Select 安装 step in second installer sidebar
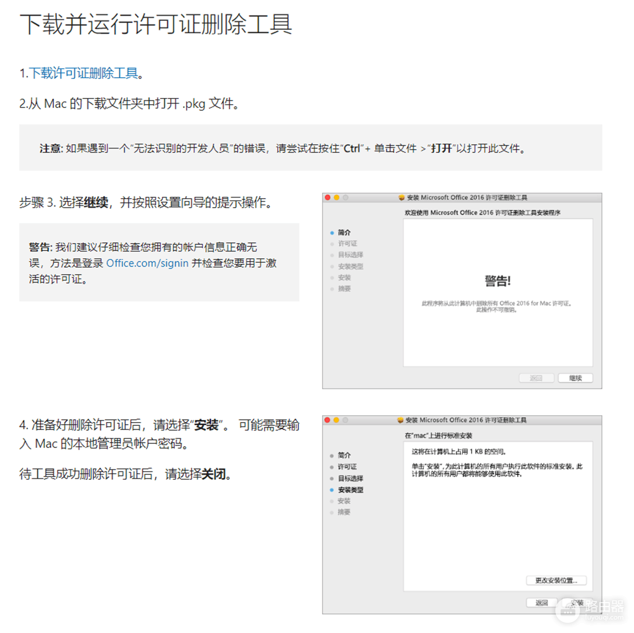 click(344, 501)
